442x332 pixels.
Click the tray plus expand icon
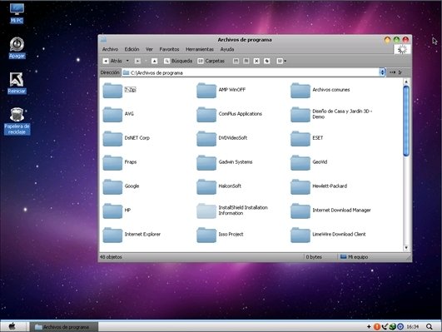click(x=369, y=327)
